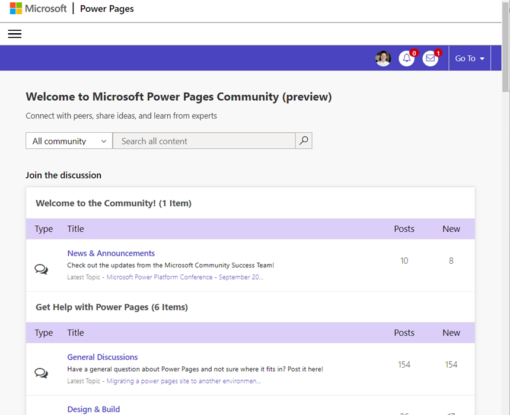The image size is (510, 415).
Task: Click the Get Help with Power Pages (6 Items) heading
Action: pos(112,307)
